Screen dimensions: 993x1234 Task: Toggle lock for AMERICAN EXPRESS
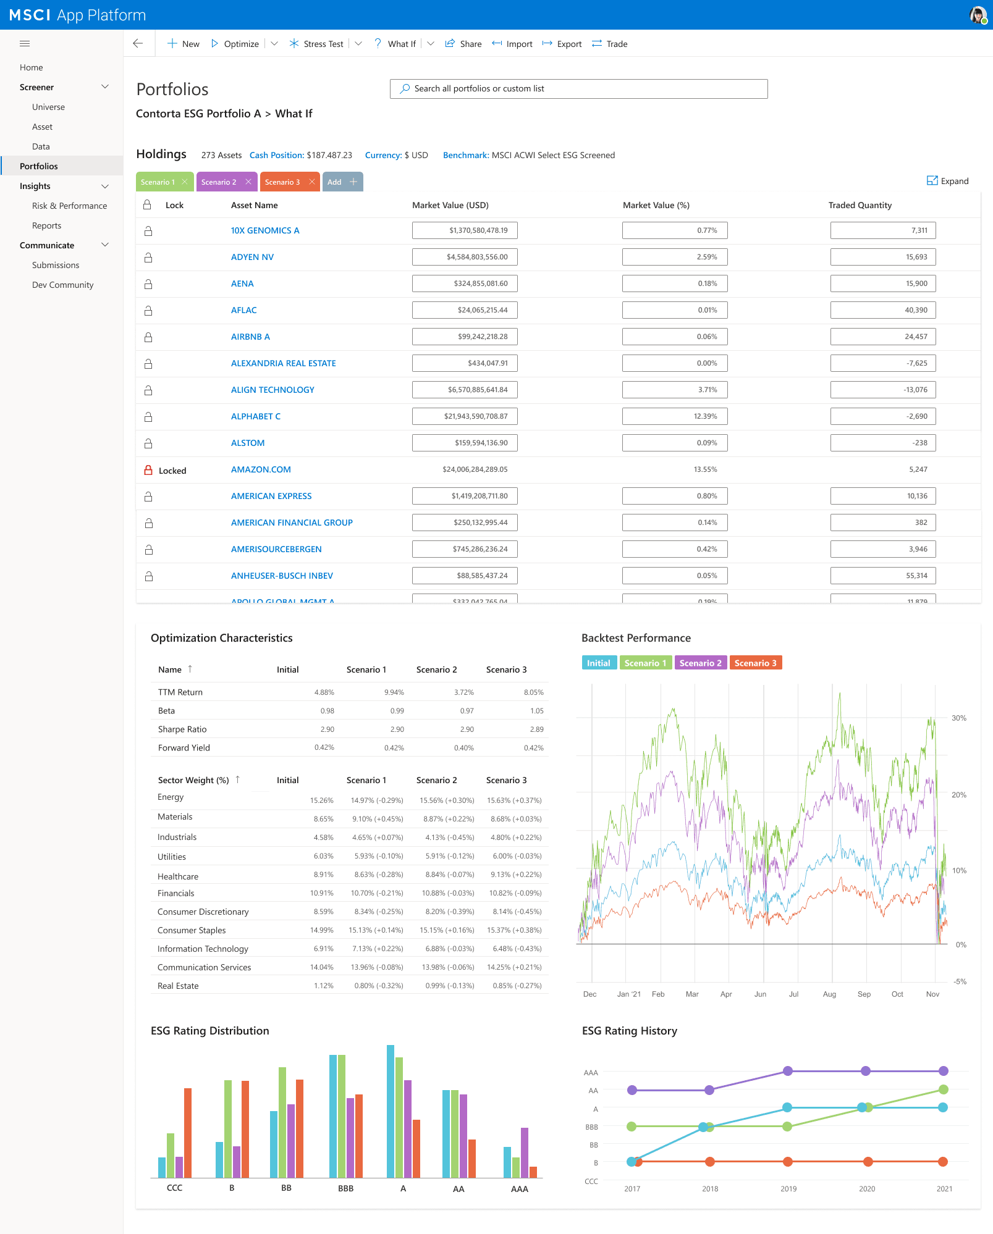click(148, 497)
